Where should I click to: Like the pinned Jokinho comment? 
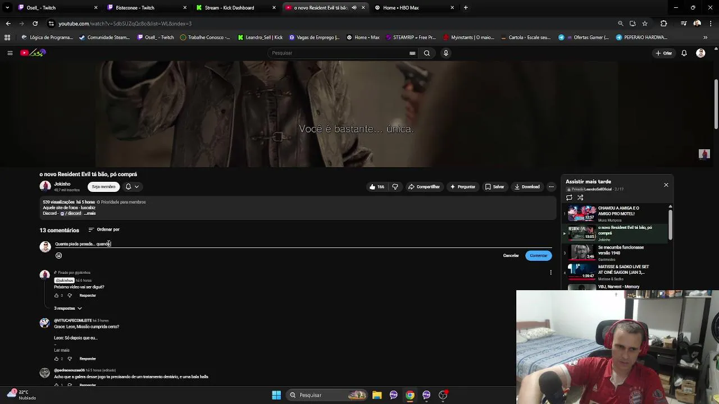(56, 296)
